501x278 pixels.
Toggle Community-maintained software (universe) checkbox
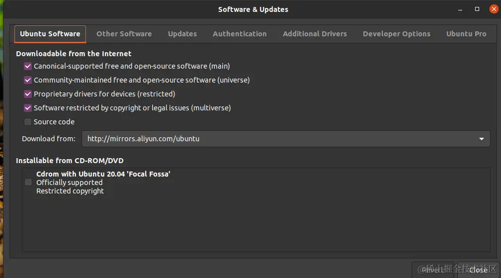point(28,80)
